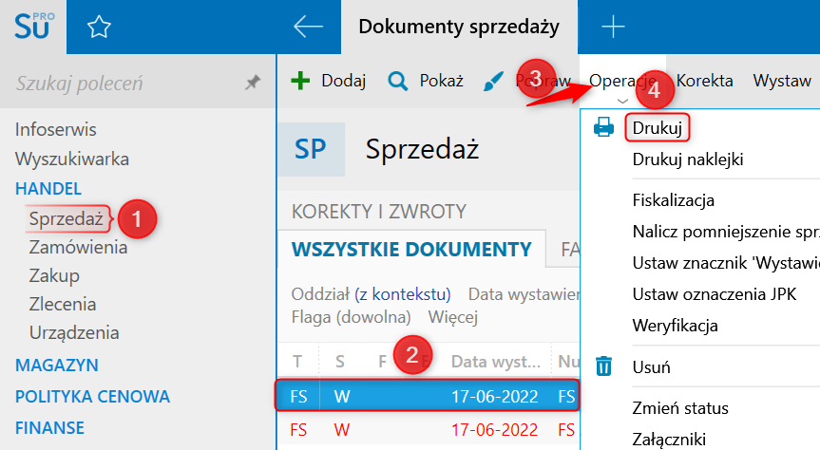Click the printer icon beside Drukuj
This screenshot has width=820, height=450.
click(x=603, y=127)
